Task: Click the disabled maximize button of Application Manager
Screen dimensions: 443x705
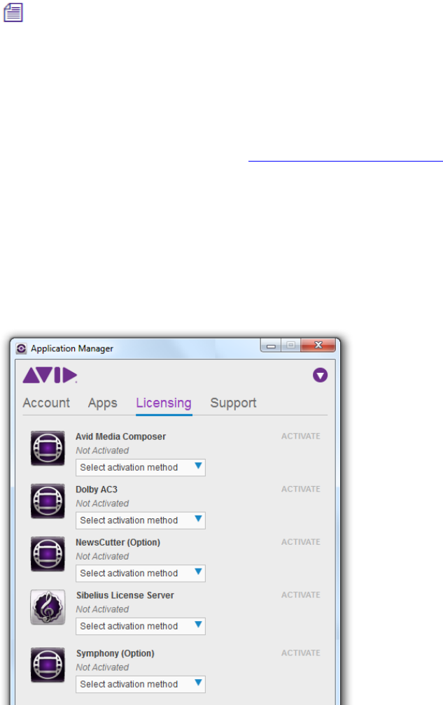Action: tap(291, 346)
